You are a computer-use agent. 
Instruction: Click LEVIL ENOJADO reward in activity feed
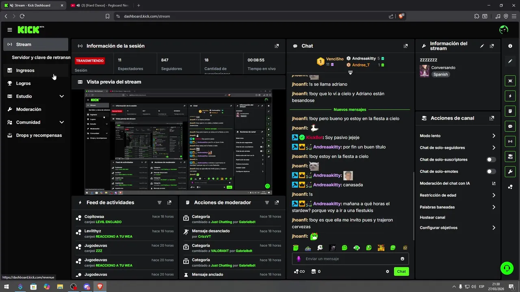108,222
